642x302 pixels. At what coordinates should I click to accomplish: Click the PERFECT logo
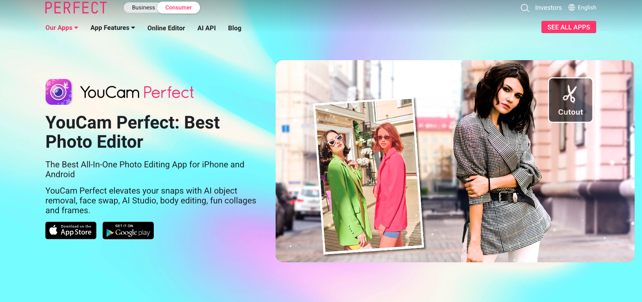tap(76, 7)
